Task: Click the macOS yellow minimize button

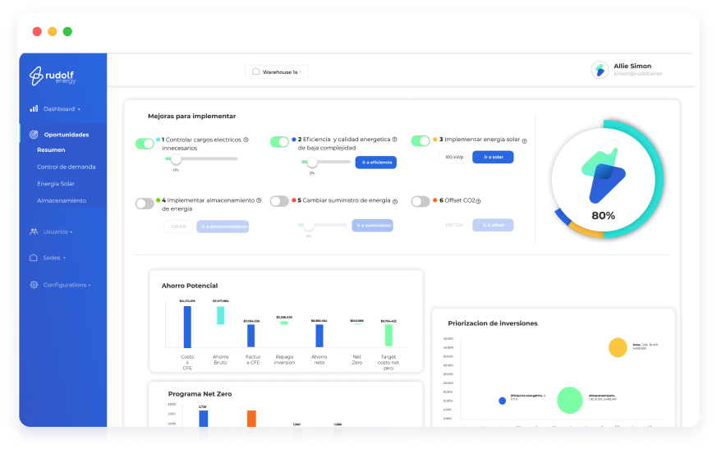Action: coord(52,31)
